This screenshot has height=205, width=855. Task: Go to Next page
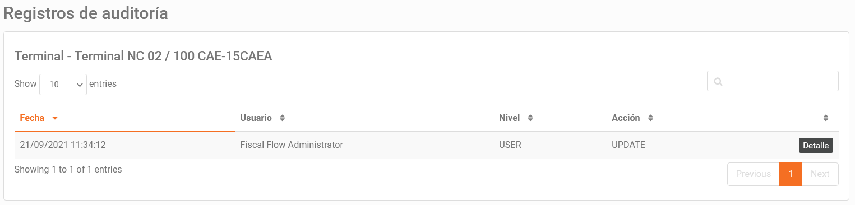[x=820, y=174]
